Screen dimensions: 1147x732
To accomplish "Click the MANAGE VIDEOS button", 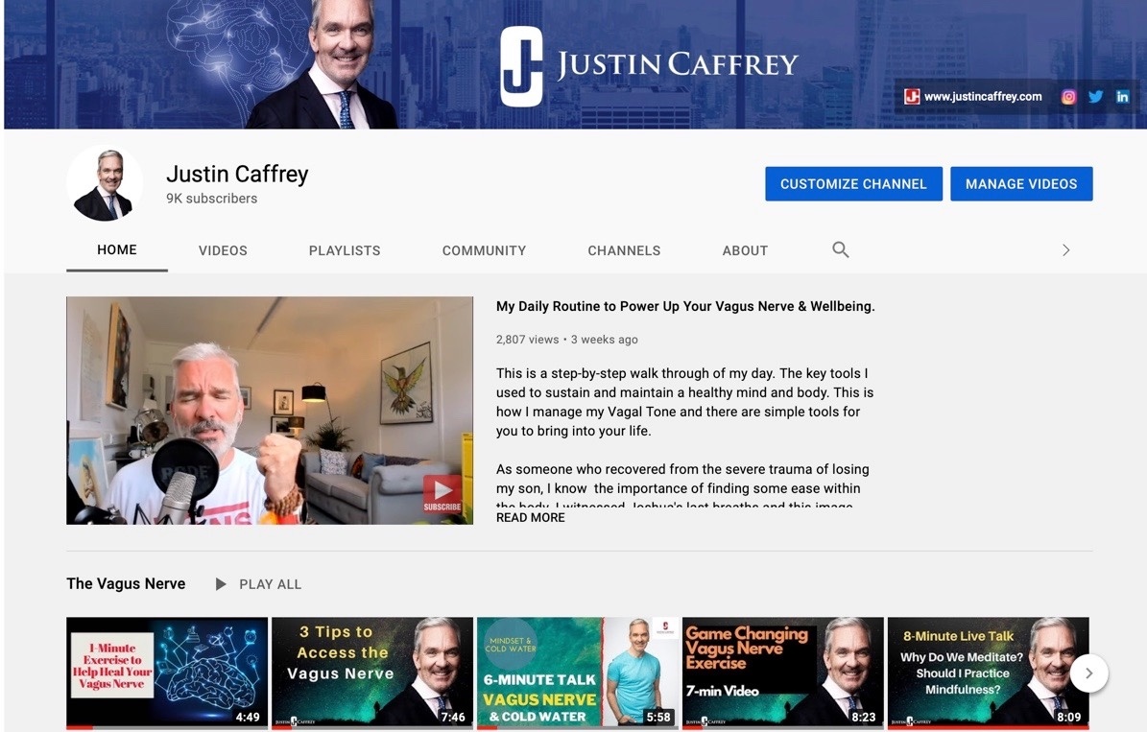I will (1021, 183).
